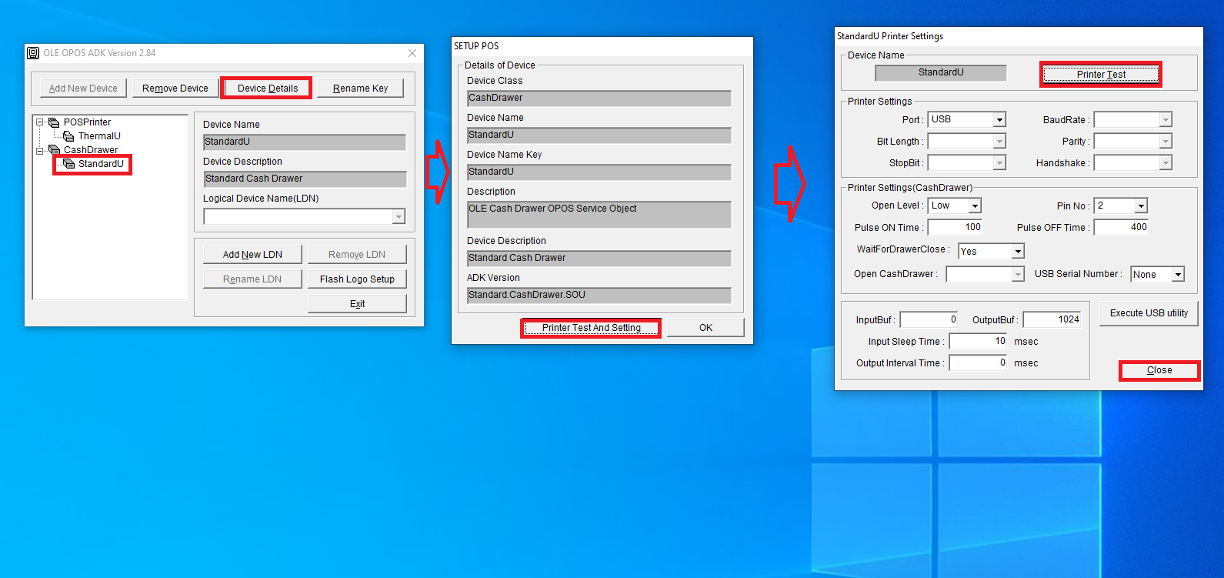Click the Device Class field in SETUP POS
The width and height of the screenshot is (1224, 578).
599,98
